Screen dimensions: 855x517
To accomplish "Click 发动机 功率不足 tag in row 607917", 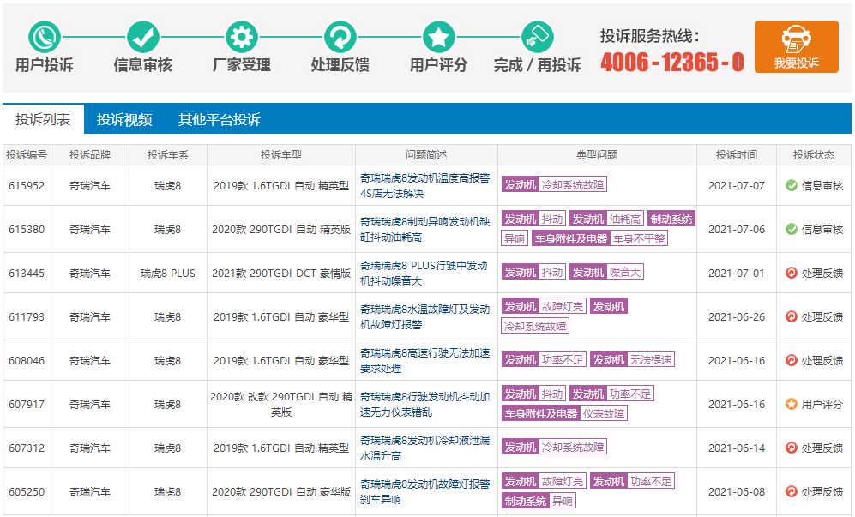I will (611, 394).
